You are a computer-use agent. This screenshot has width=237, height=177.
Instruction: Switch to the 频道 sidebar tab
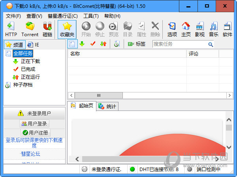[x=15, y=44]
